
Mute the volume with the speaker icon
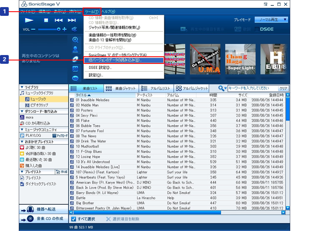coord(74,29)
